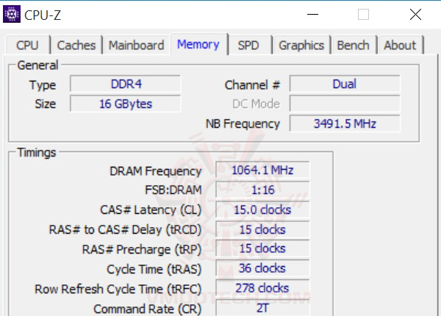
Task: Click the FSB:DRAM label
Action: 173,190
